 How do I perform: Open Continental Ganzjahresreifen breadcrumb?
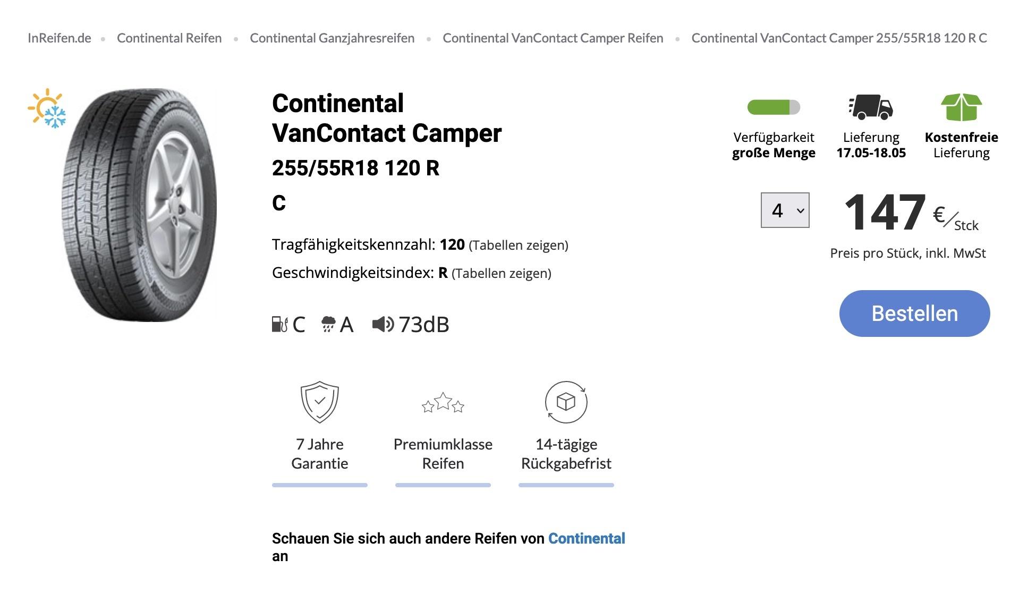click(332, 38)
